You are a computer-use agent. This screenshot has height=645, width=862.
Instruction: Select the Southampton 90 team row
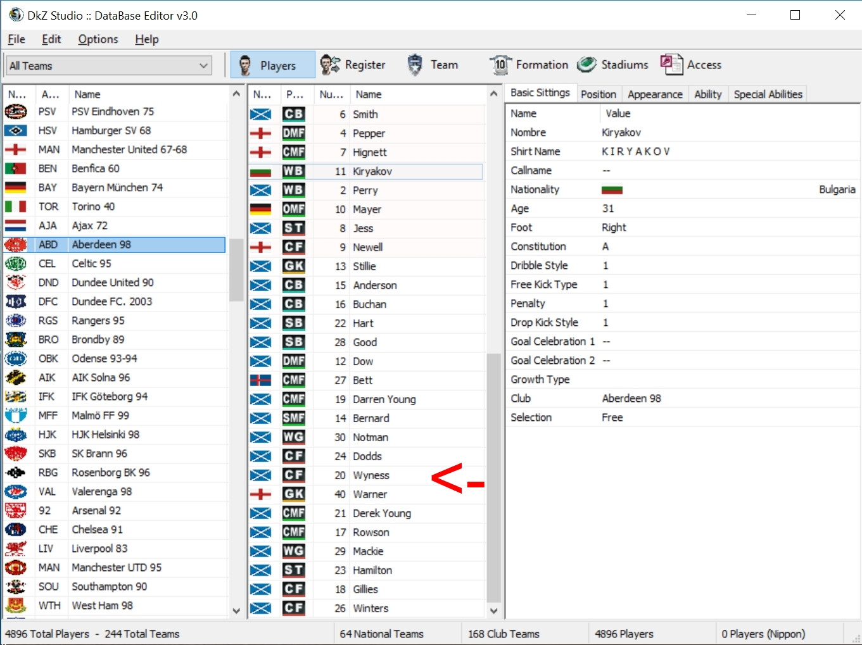click(x=115, y=587)
